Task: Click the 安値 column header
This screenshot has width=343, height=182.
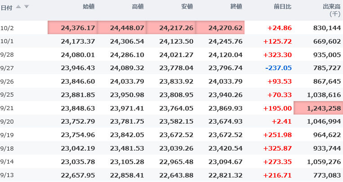Action: [x=187, y=7]
